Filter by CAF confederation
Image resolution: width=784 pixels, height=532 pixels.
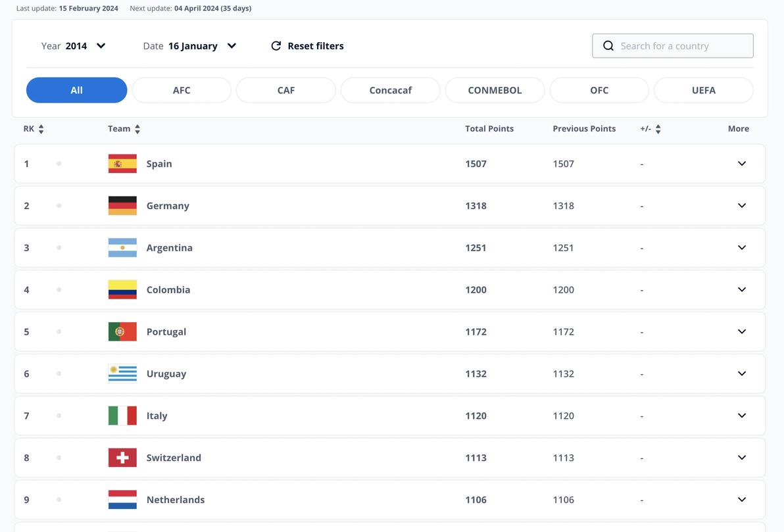(286, 90)
